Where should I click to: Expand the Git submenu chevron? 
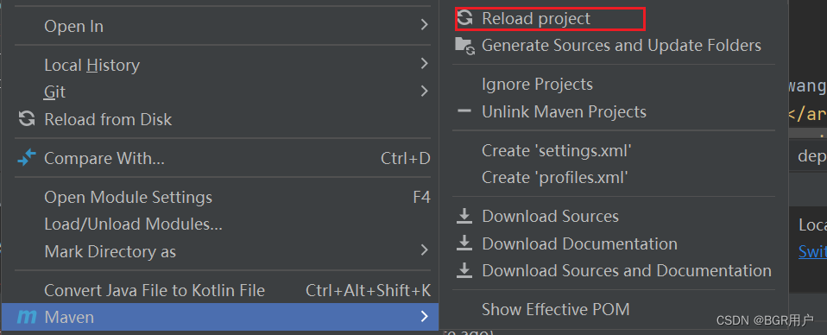pos(425,92)
